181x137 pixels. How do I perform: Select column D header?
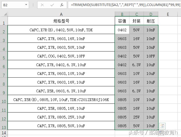pyautogui.click(x=151, y=14)
